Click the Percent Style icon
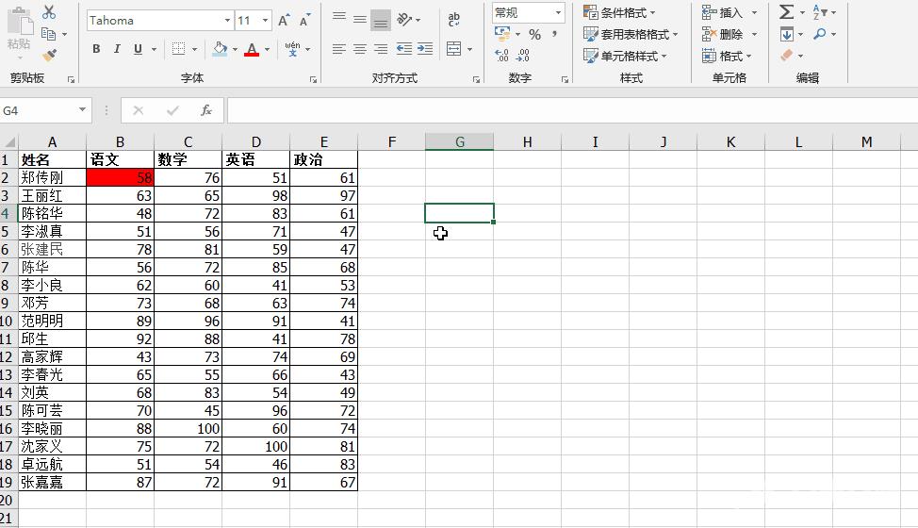 tap(534, 34)
